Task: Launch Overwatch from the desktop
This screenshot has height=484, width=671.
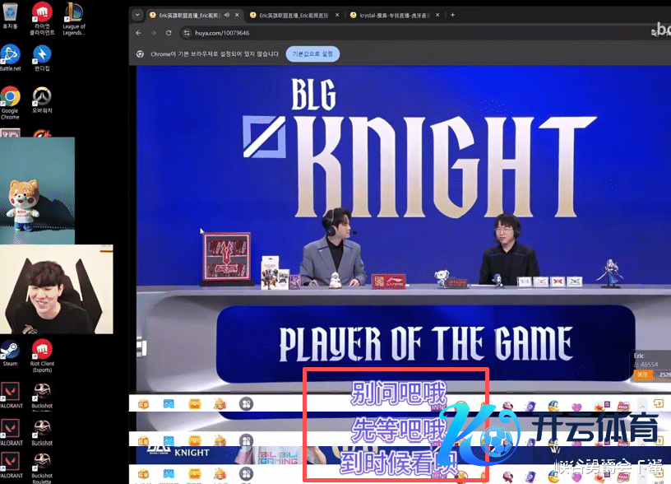Action: (42, 97)
